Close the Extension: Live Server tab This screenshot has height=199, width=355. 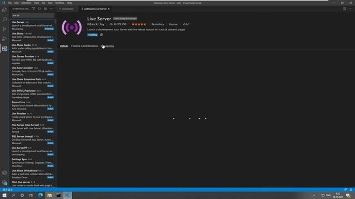coord(109,9)
